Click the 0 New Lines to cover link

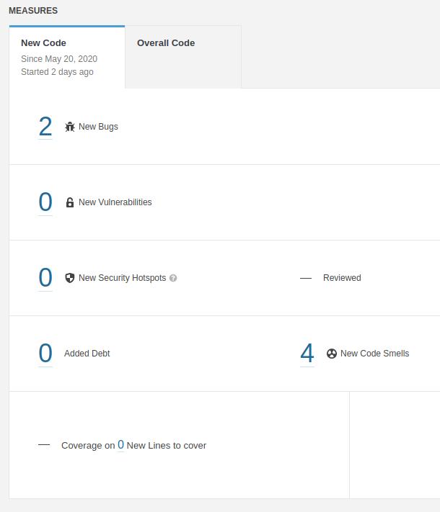coord(120,445)
